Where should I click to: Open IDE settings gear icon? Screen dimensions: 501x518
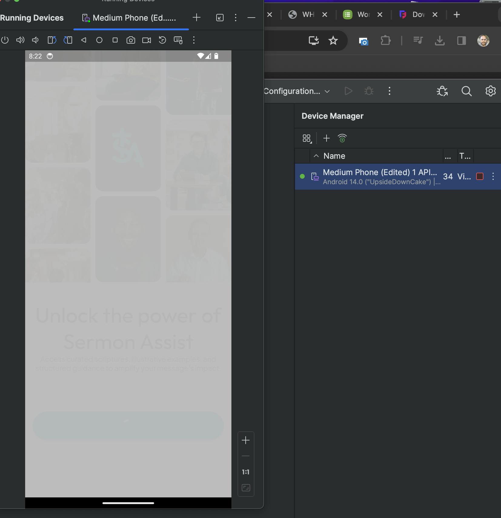tap(490, 91)
